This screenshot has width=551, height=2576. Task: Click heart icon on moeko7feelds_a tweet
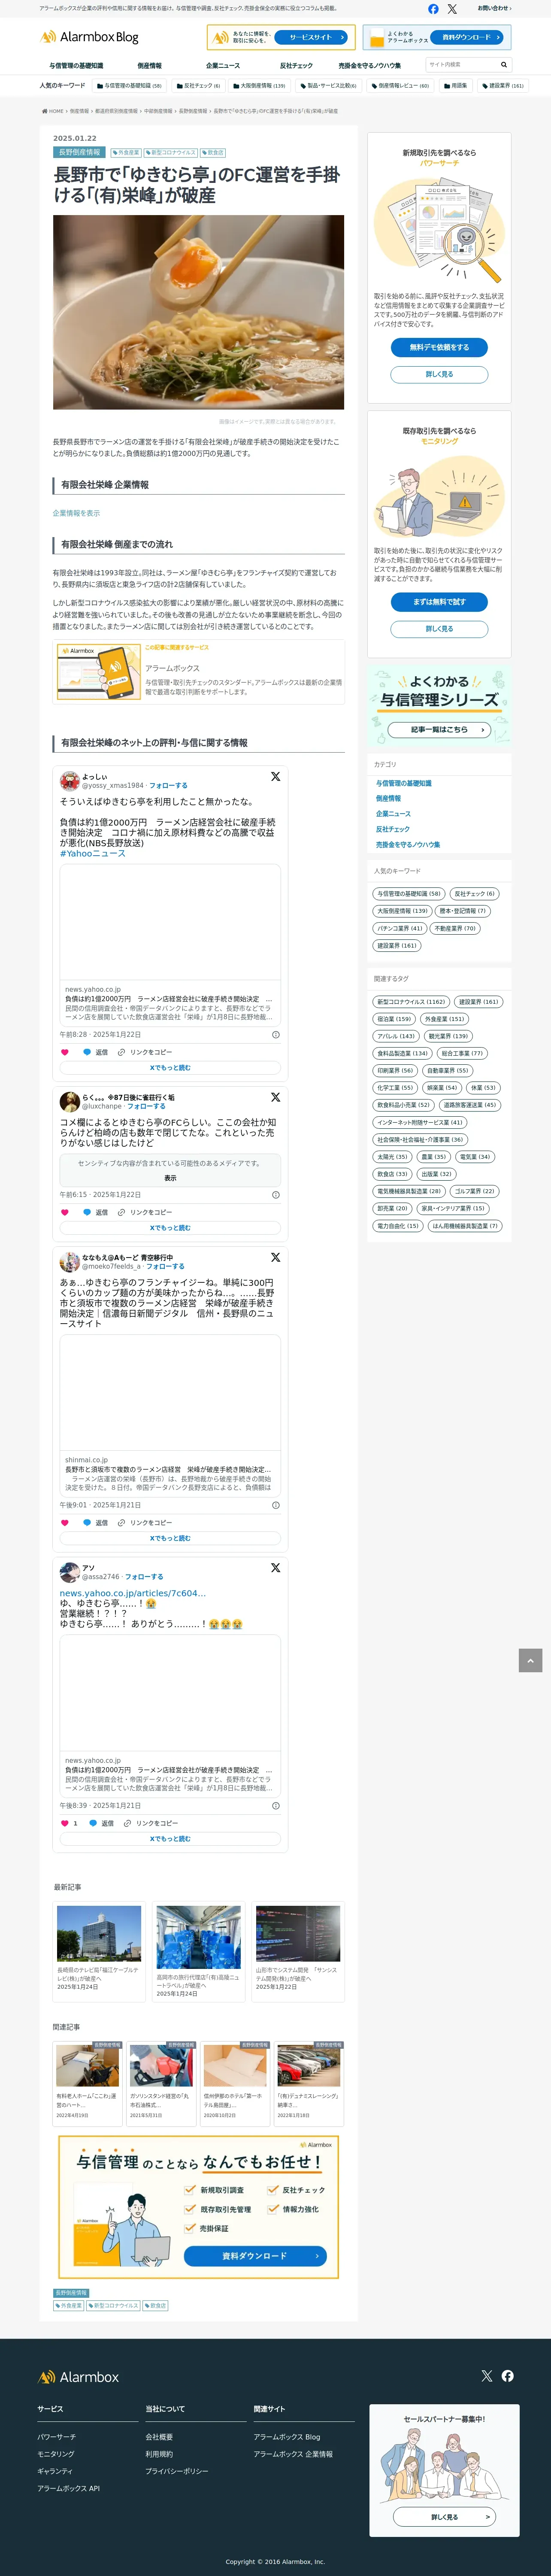[x=65, y=1523]
